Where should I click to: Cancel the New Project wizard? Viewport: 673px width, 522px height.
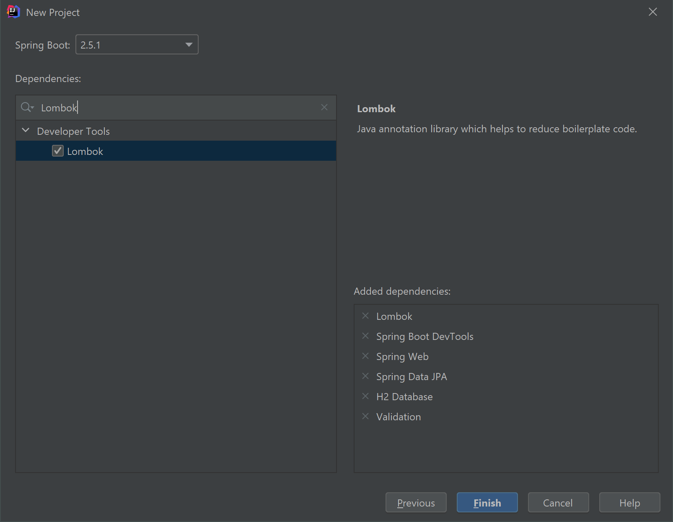tap(558, 503)
